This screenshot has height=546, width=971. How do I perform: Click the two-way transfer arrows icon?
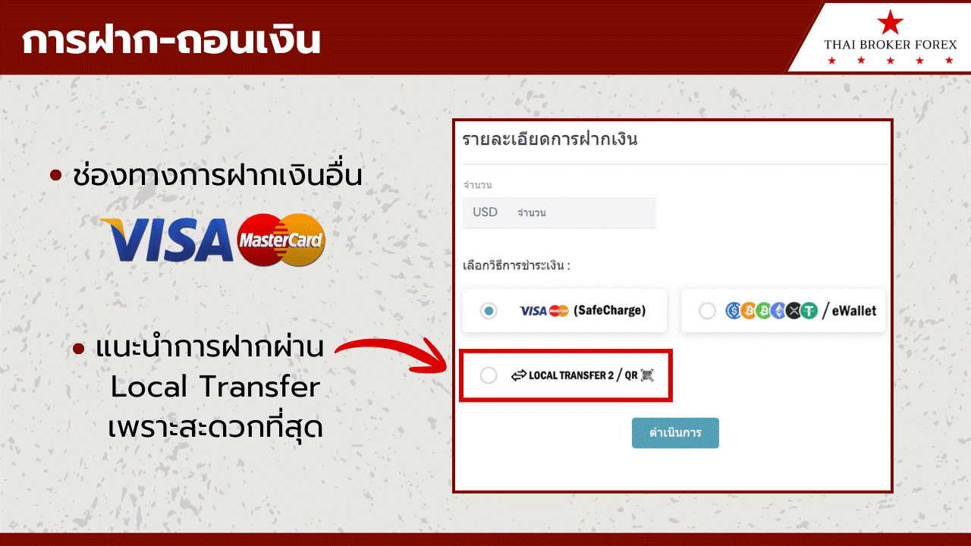click(519, 375)
